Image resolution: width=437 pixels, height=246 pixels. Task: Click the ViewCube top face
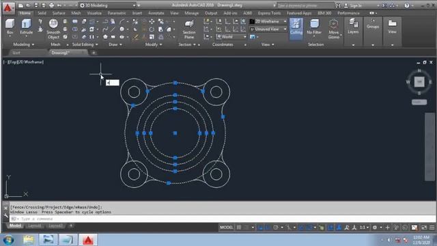[x=419, y=82]
